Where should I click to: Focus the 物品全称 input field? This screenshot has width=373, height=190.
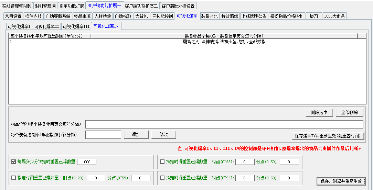coord(224,124)
